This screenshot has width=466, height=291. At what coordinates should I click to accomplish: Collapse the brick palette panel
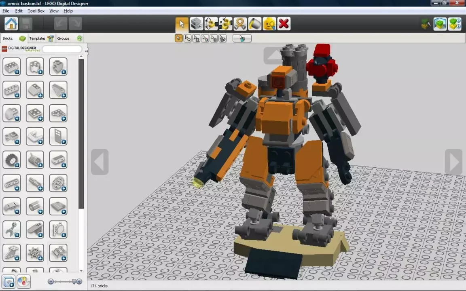(x=86, y=51)
